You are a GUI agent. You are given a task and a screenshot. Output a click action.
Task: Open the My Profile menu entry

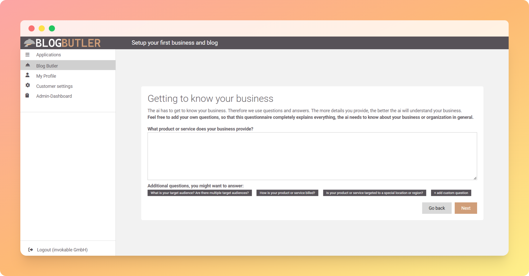click(46, 76)
